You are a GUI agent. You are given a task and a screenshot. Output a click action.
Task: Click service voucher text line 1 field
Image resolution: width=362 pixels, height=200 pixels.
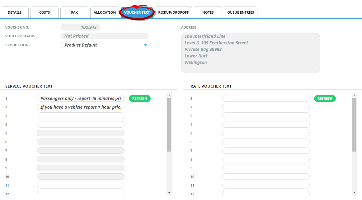click(x=81, y=98)
